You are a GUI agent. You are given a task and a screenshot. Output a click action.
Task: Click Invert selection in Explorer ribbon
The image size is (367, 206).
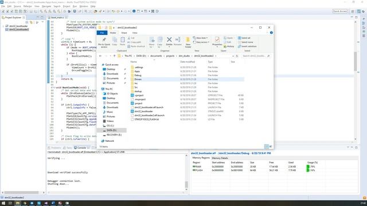point(247,46)
